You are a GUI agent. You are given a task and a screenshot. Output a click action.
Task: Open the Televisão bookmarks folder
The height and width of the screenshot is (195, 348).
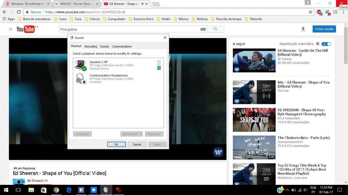click(253, 19)
